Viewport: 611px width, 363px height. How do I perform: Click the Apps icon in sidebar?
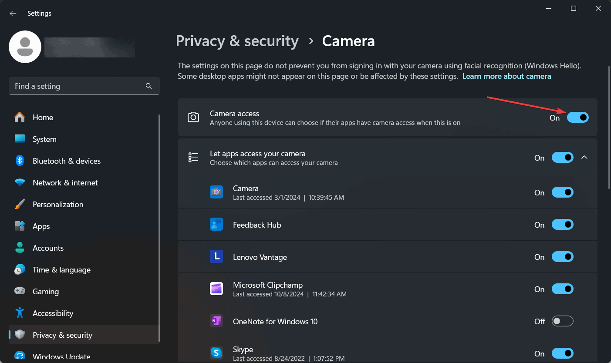click(20, 226)
